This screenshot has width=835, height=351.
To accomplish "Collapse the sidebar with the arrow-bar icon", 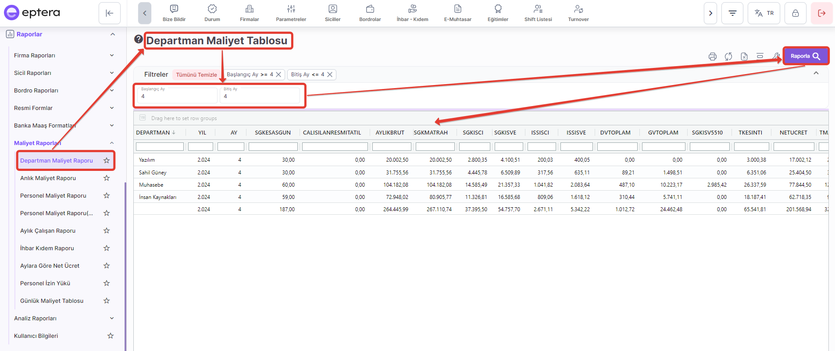I will point(110,13).
